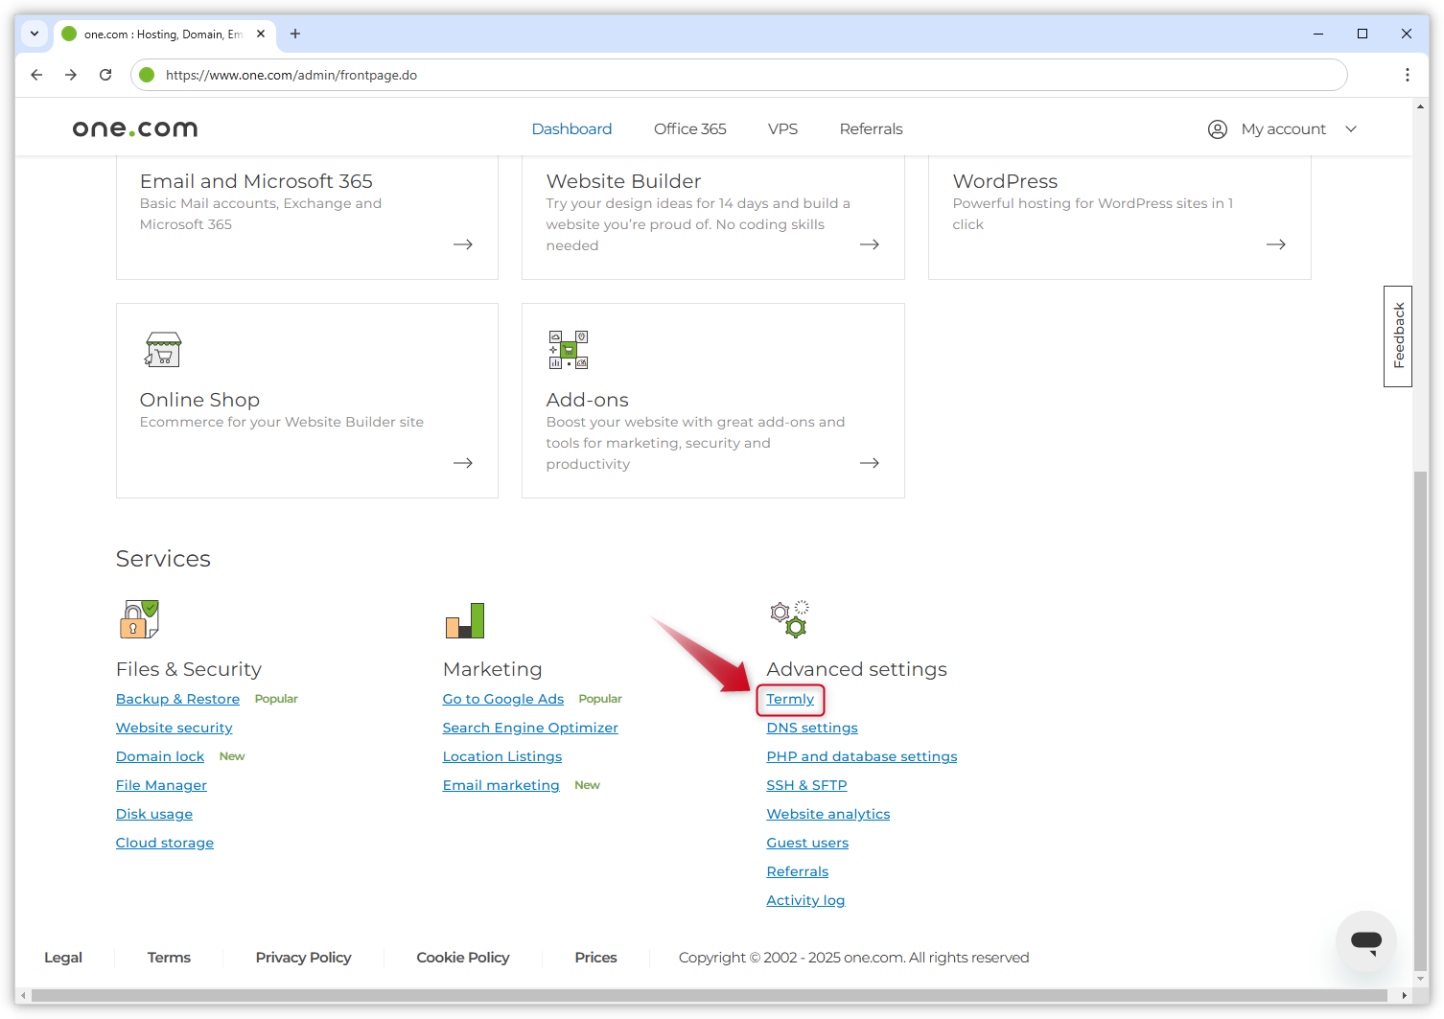Open the Online Shop store icon

[x=163, y=349]
